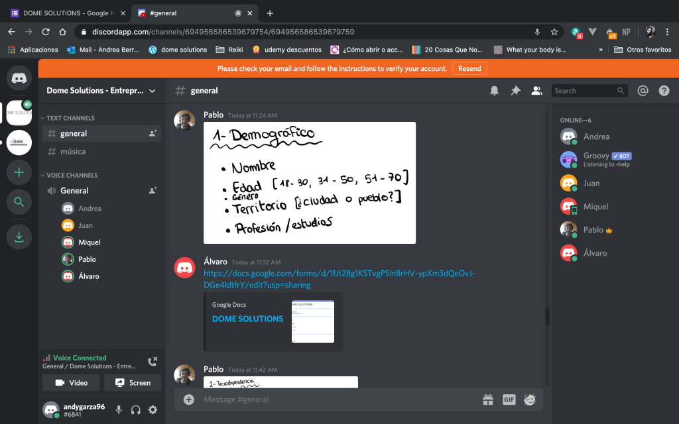Image resolution: width=679 pixels, height=424 pixels.
Task: Collapse the TEXT CHANNELS category
Action: tap(70, 118)
